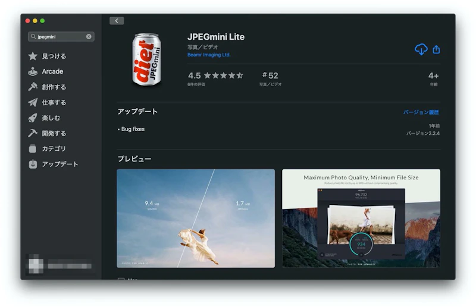Click the アップデート section heading
The height and width of the screenshot is (307, 476).
point(137,112)
